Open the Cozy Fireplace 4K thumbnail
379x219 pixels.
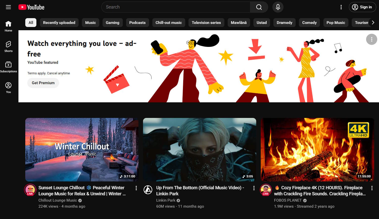pos(317,150)
